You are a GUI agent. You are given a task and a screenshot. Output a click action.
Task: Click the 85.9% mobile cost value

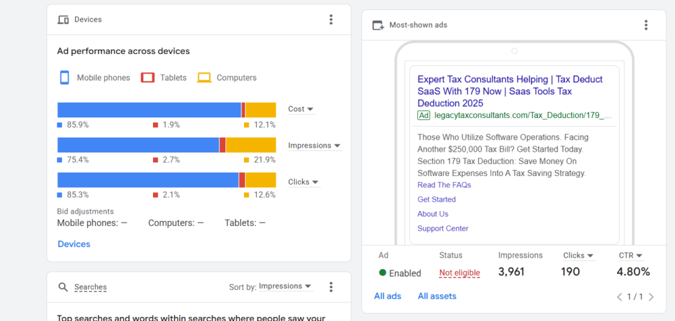pos(78,125)
